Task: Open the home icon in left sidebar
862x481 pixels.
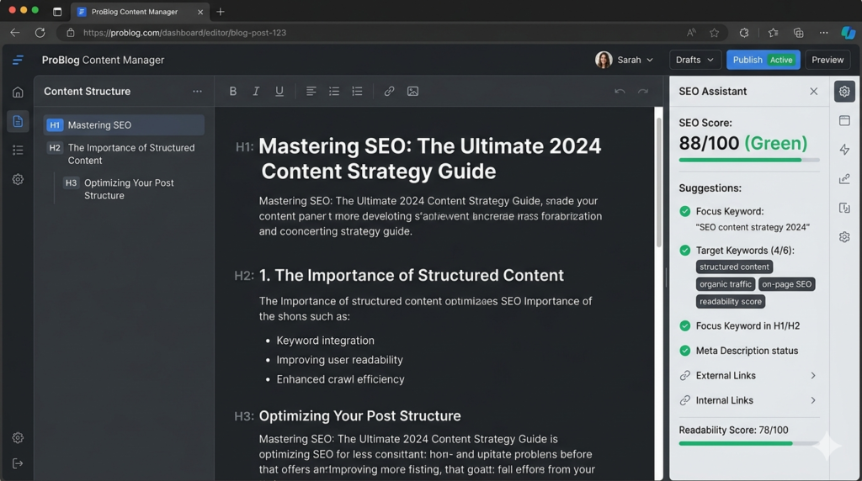Action: 19,92
